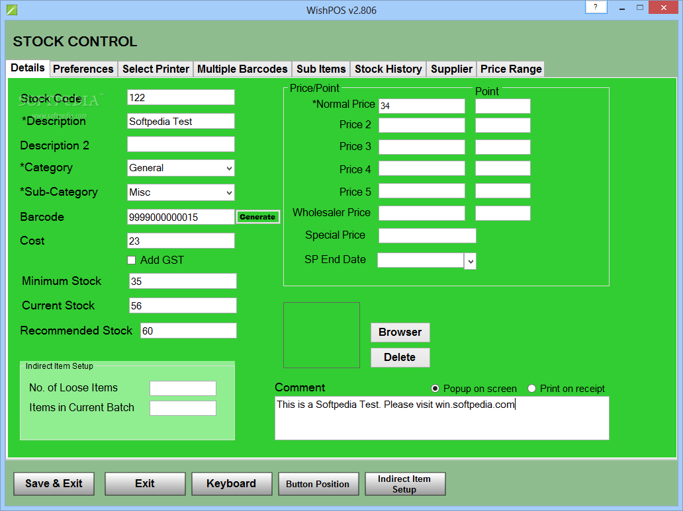Click the Recommended Stock field
The image size is (683, 511).
tap(189, 331)
